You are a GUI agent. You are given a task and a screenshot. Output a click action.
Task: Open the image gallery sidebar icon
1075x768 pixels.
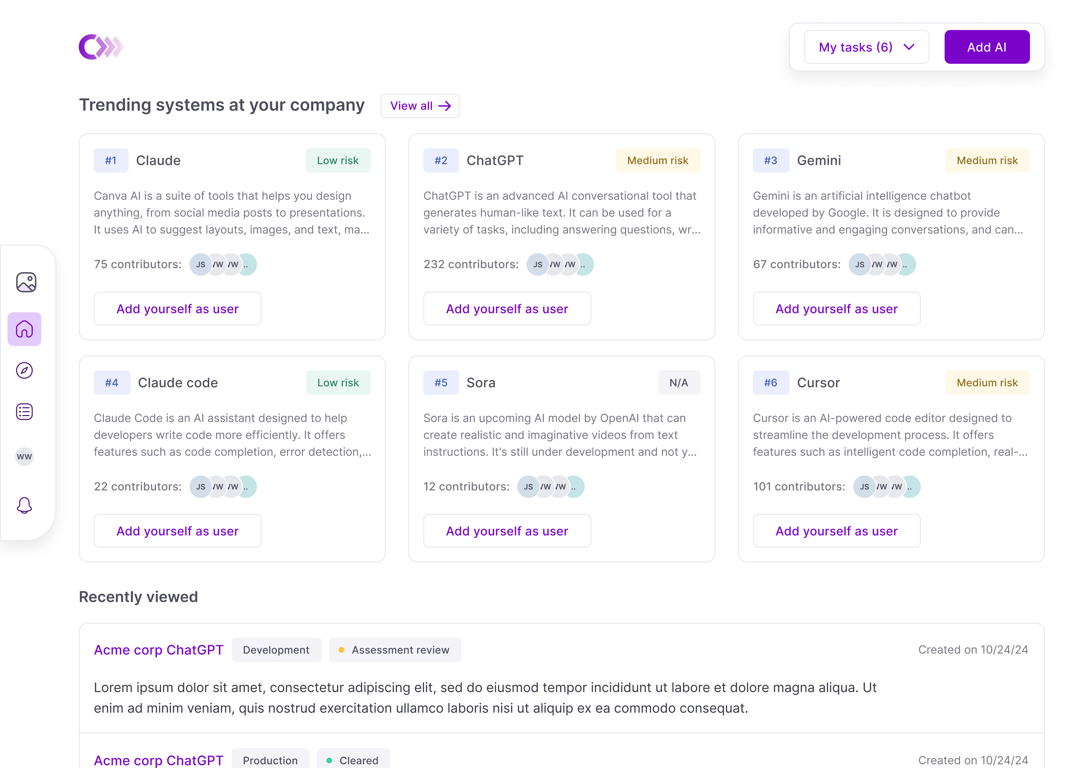coord(26,282)
